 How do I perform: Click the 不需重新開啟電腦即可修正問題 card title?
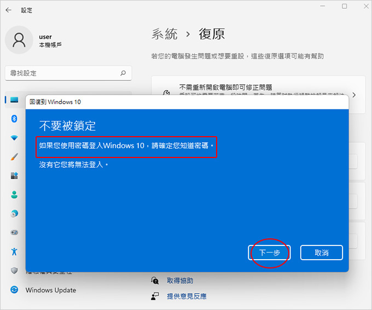point(225,87)
